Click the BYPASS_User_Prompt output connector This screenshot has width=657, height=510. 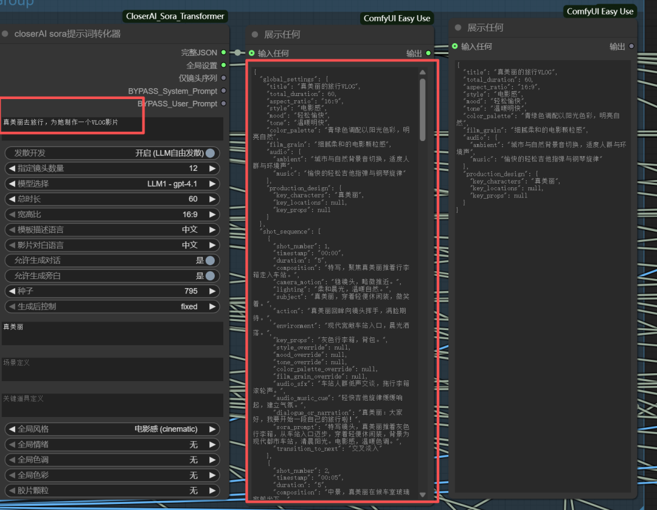coord(224,103)
